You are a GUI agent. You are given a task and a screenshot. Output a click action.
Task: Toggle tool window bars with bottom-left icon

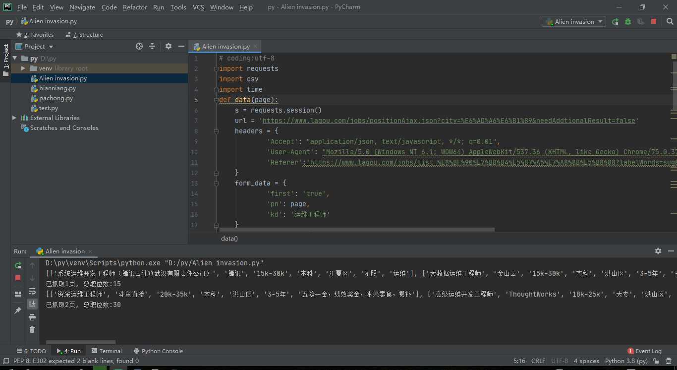click(x=5, y=361)
